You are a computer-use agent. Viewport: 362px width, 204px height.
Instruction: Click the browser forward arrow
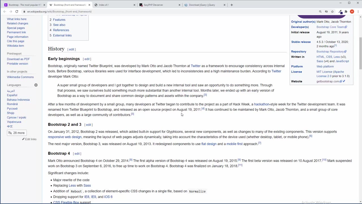pos(11,12)
